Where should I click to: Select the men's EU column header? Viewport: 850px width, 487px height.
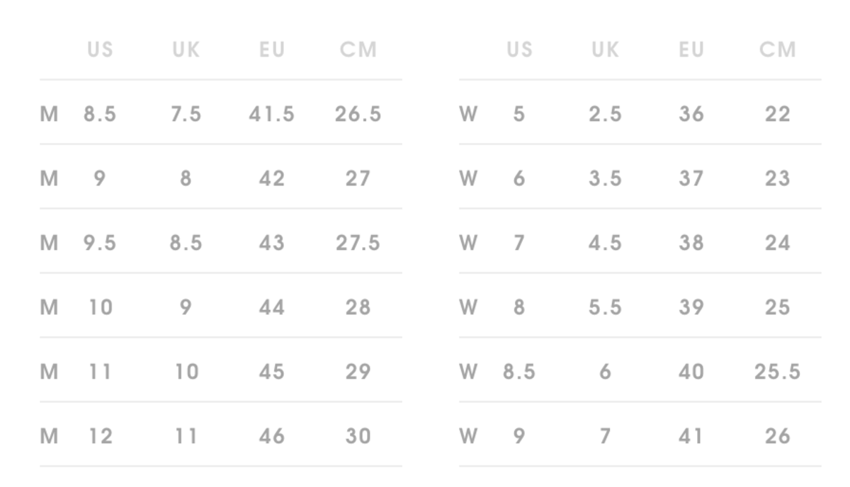click(271, 50)
